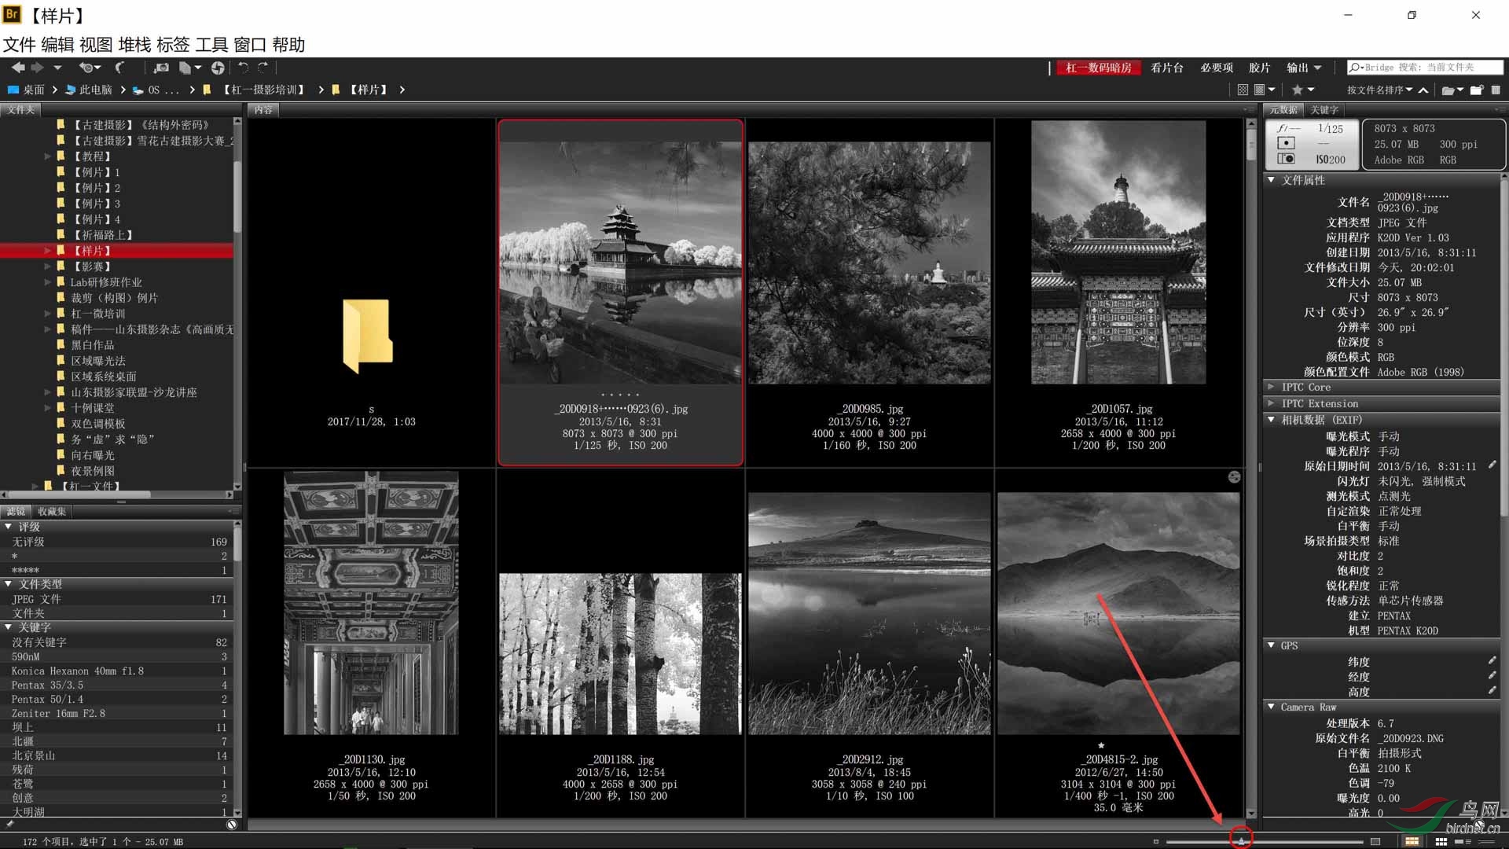
Task: Collapse the 相机数据 (EXIF) section
Action: point(1271,420)
